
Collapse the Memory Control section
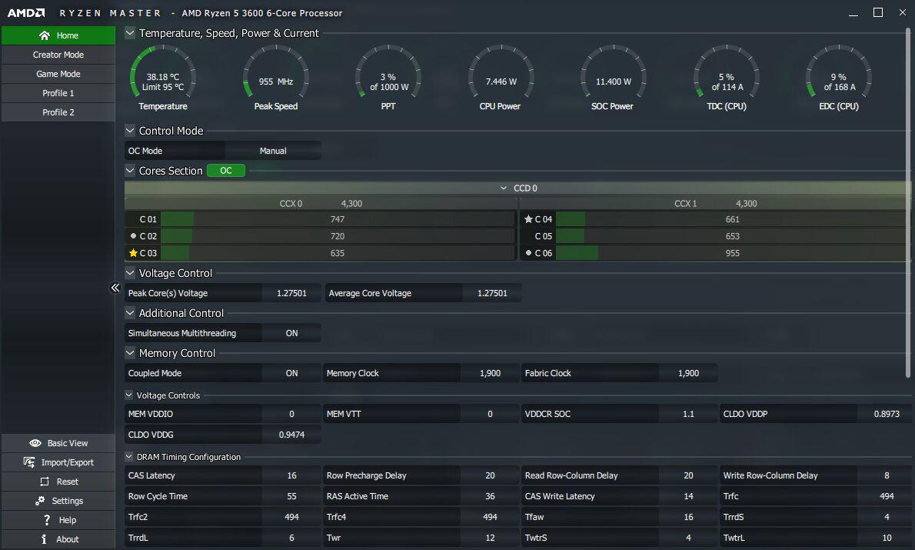(x=130, y=352)
